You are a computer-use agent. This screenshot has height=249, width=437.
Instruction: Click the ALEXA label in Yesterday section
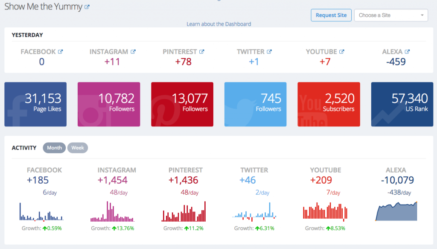click(x=392, y=52)
